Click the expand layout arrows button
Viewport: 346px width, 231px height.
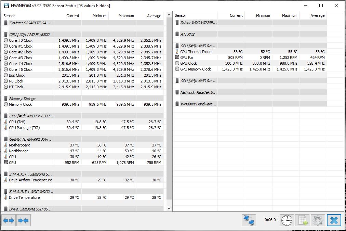[x=9, y=220]
